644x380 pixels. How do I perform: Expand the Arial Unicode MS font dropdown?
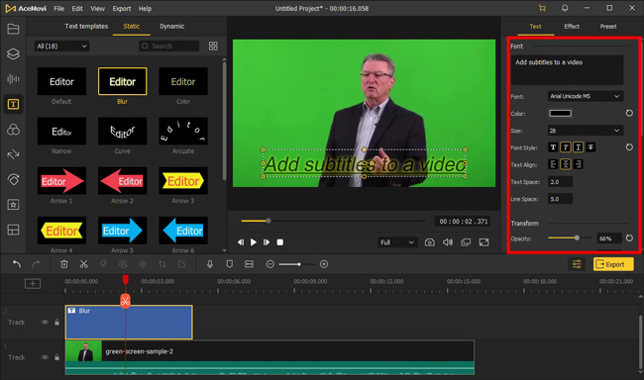point(586,96)
